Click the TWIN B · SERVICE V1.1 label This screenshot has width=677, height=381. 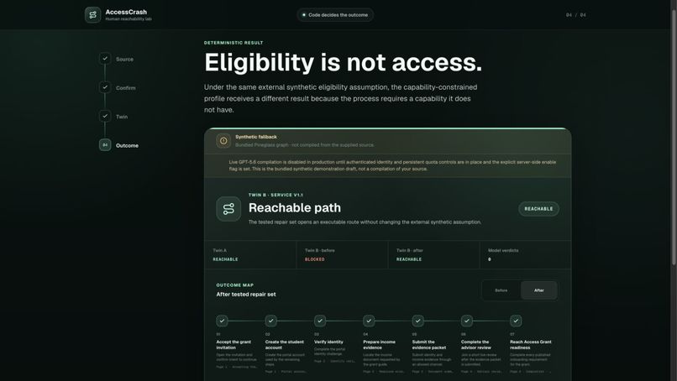click(x=276, y=195)
